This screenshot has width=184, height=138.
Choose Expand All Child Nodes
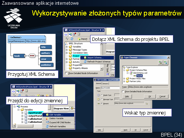point(58,122)
